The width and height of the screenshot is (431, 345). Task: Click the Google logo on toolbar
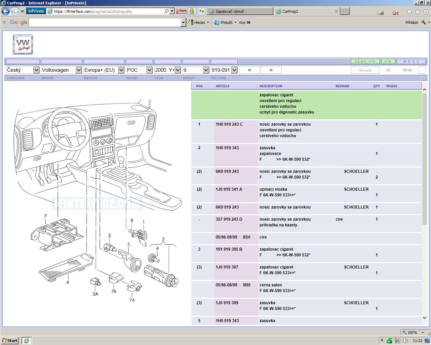19,22
